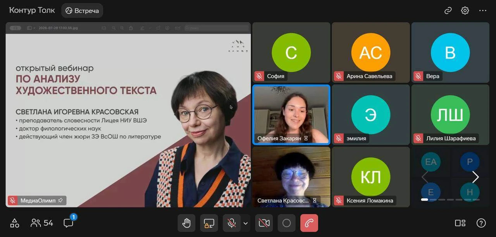The width and height of the screenshot is (496, 237).
Task: Copy the meeting link
Action: tap(448, 10)
